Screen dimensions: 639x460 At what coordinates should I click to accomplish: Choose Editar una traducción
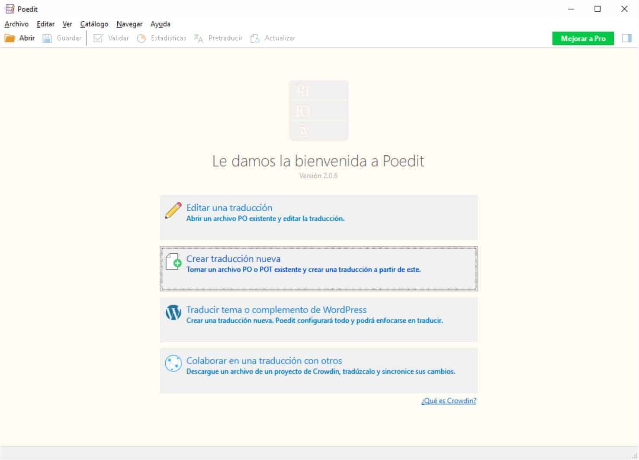point(318,217)
